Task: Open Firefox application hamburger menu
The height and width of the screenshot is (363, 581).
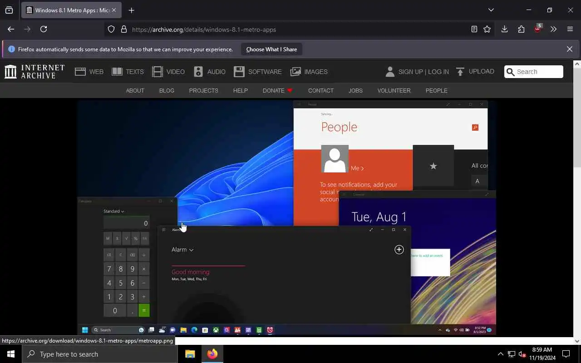Action: click(x=570, y=29)
